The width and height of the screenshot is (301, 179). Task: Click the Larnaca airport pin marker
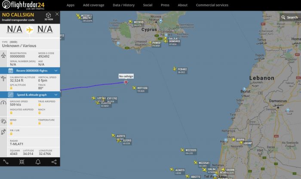click(166, 35)
